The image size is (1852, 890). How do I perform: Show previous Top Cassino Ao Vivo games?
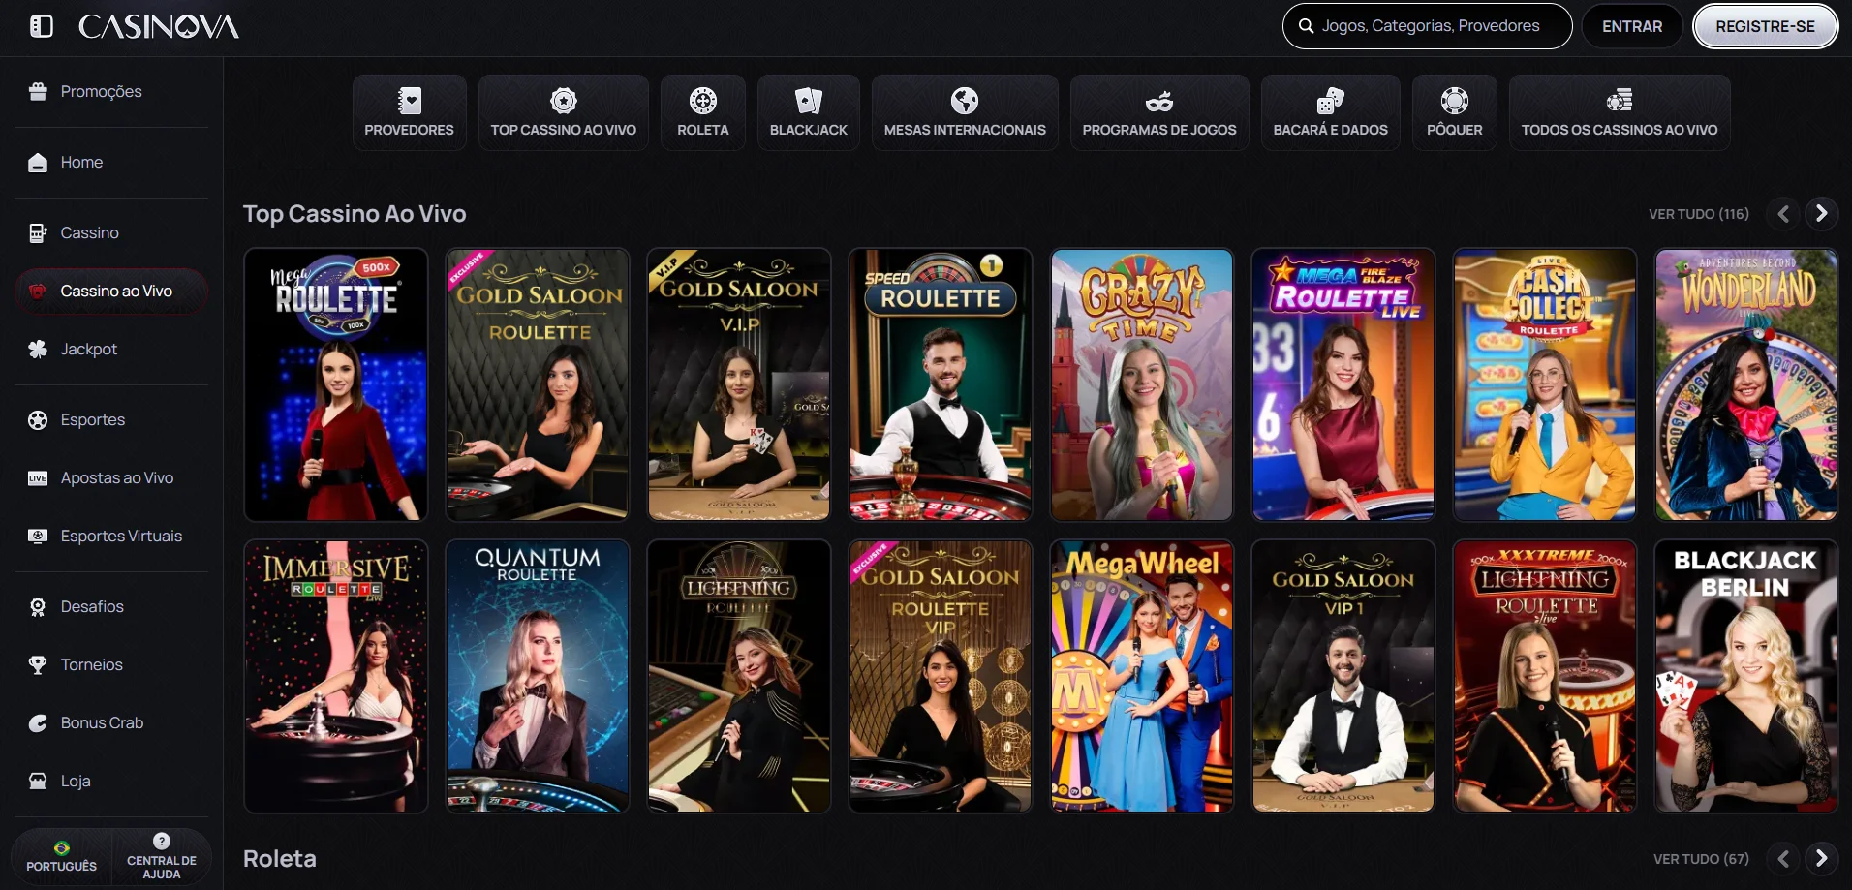point(1783,213)
